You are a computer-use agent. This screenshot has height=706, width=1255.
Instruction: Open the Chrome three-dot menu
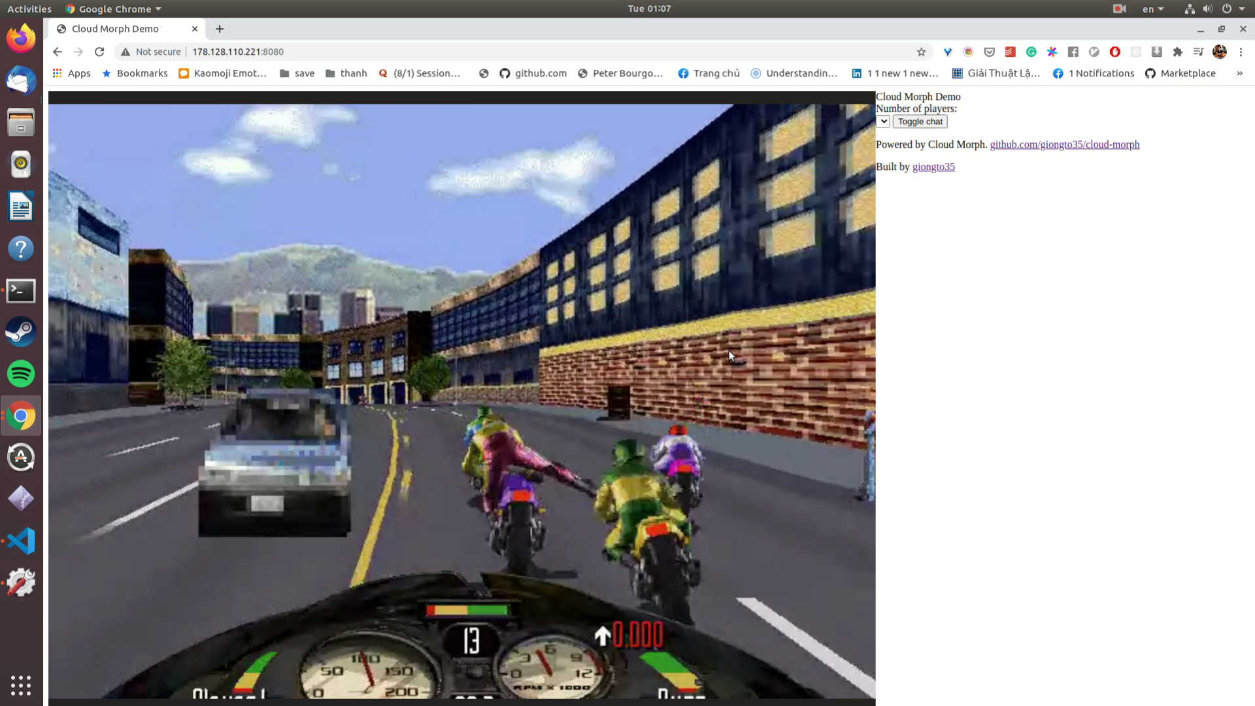click(x=1241, y=52)
